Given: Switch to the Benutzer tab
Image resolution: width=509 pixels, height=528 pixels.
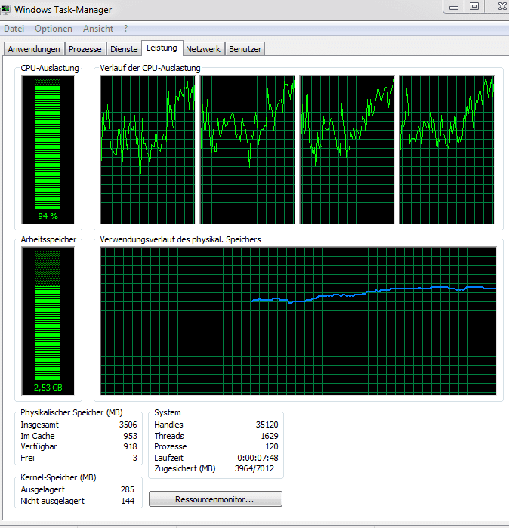Looking at the screenshot, I should click(x=245, y=49).
